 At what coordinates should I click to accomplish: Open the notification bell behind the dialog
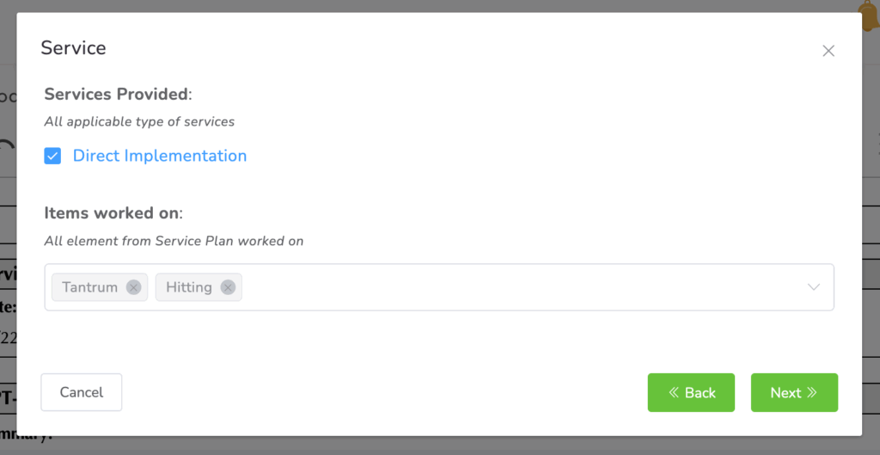pos(871,10)
